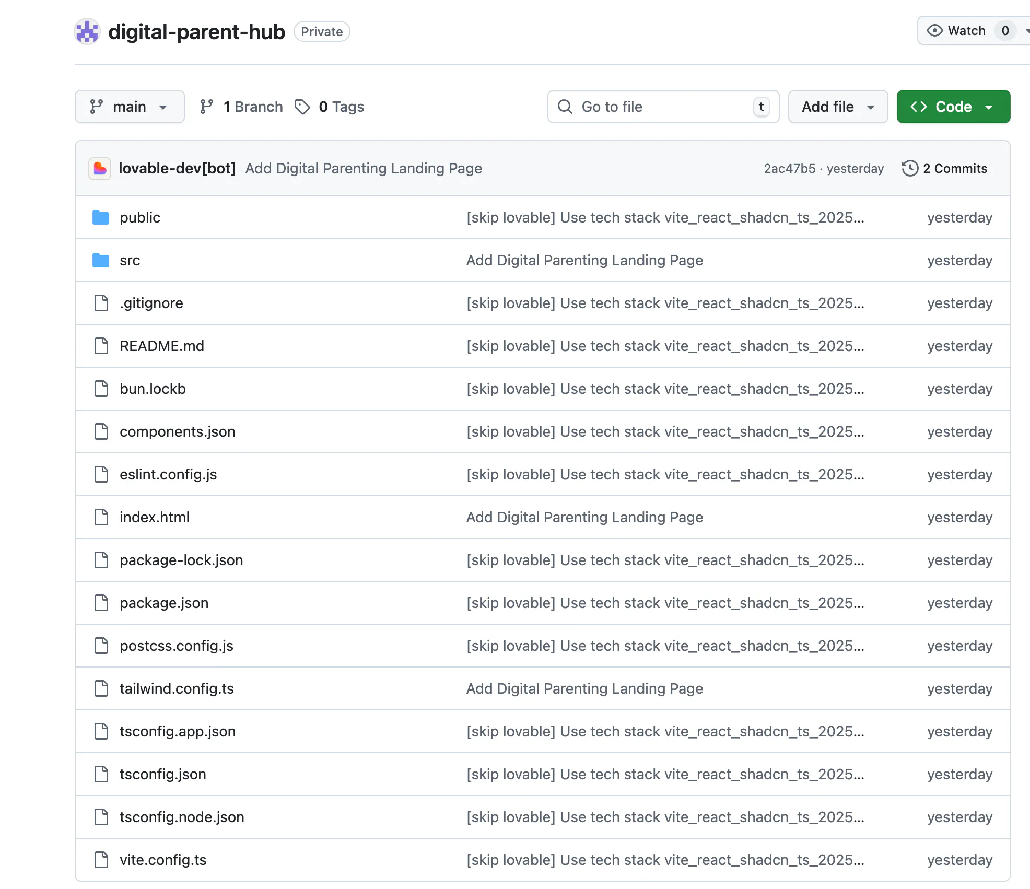This screenshot has width=1030, height=889.
Task: Click the lovable-dev bot avatar
Action: [100, 168]
